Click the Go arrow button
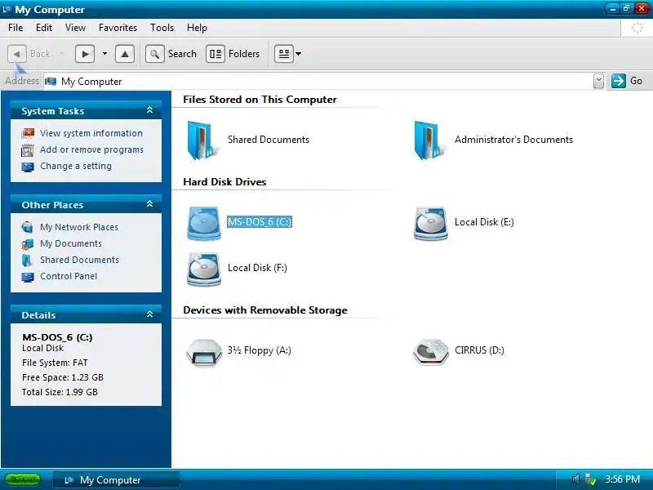 619,81
